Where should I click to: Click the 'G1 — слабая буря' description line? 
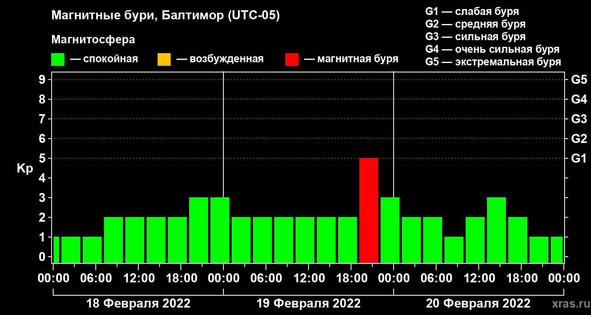tap(472, 11)
